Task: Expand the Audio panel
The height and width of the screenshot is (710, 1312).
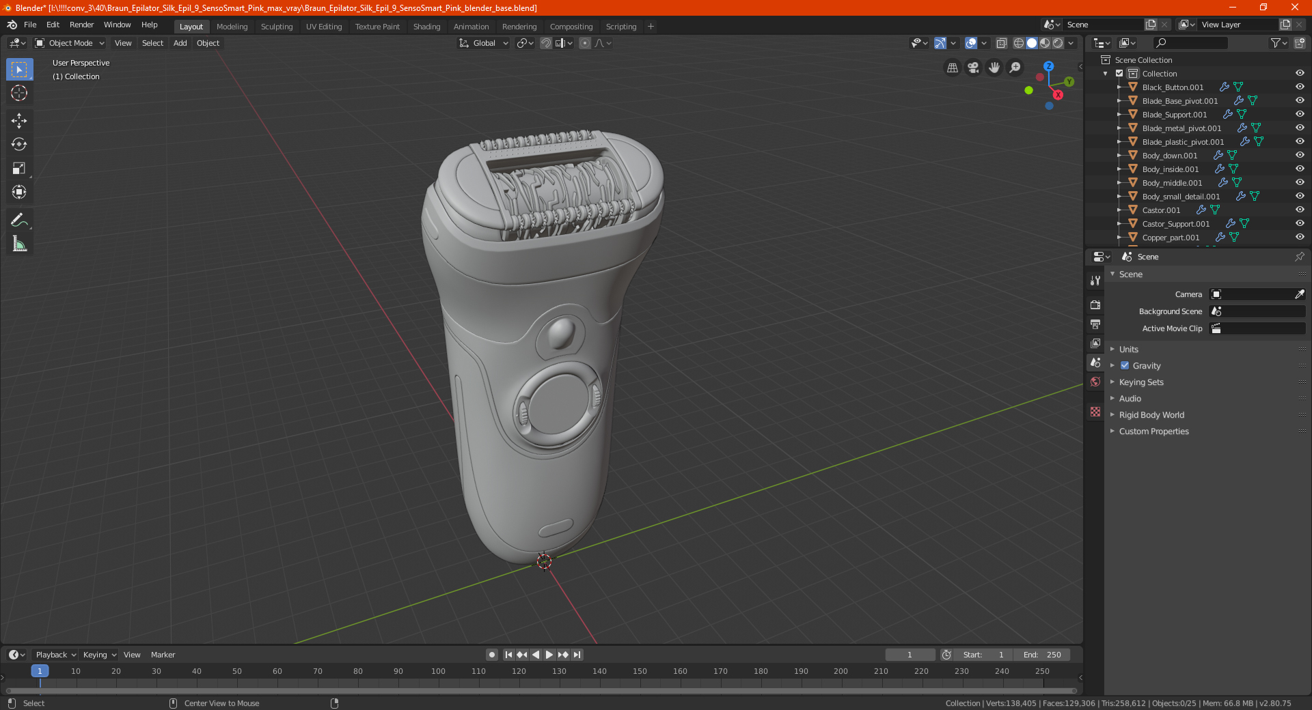Action: tap(1130, 398)
